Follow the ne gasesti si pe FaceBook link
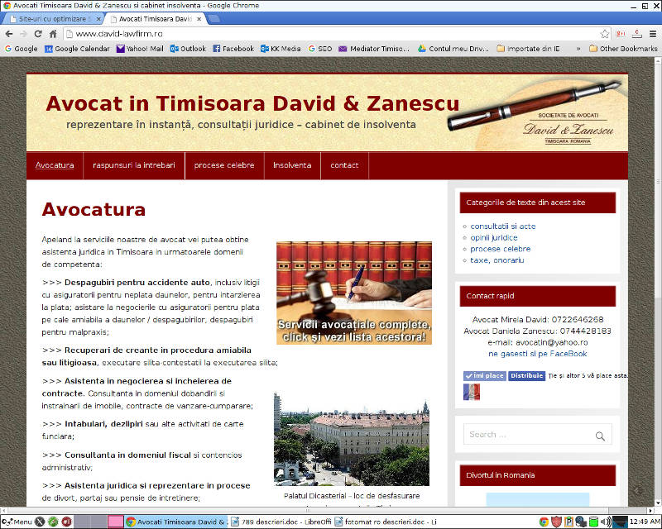The width and height of the screenshot is (662, 529). 537,354
